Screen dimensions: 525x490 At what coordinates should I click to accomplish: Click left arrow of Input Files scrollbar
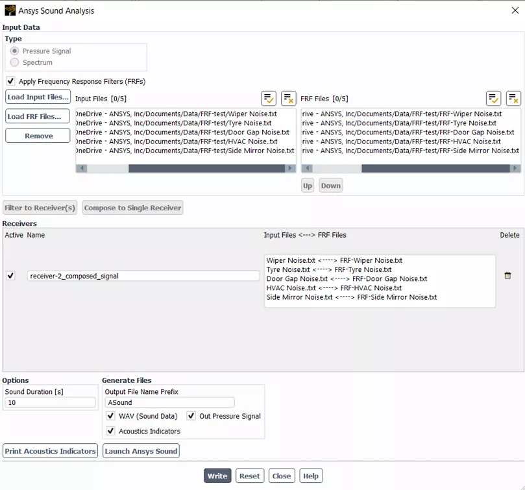point(82,168)
